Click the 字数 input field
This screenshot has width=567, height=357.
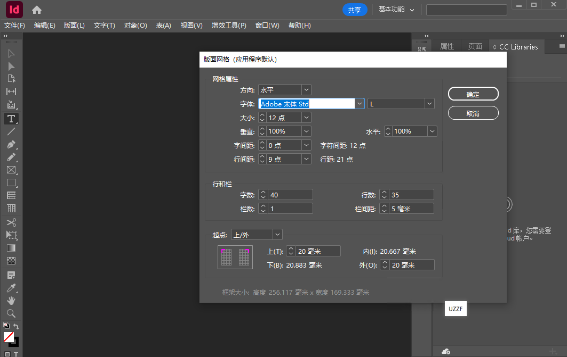290,195
